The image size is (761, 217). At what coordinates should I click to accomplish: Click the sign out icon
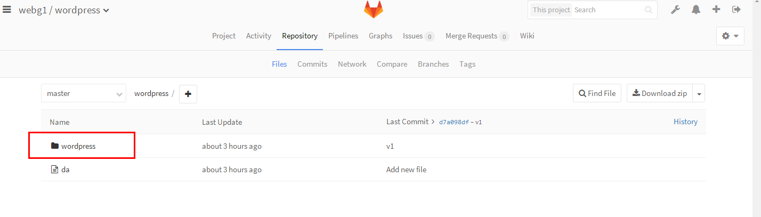(x=736, y=10)
